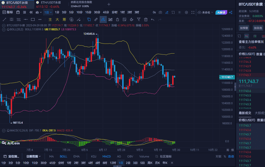The height and width of the screenshot is (167, 265).
Task: Enable 对数 logarithmic scale
Action: click(218, 156)
